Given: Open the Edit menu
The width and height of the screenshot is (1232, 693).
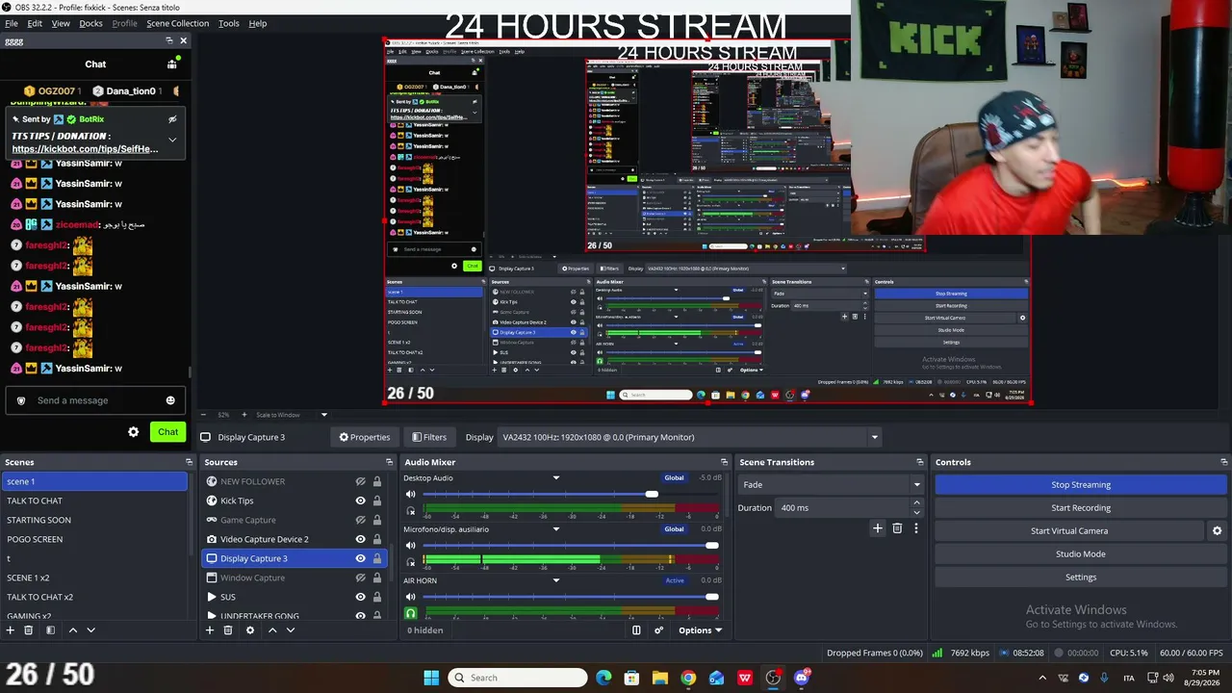Looking at the screenshot, I should 35,23.
